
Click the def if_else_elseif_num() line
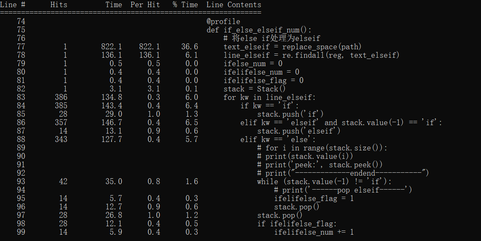[x=259, y=30]
